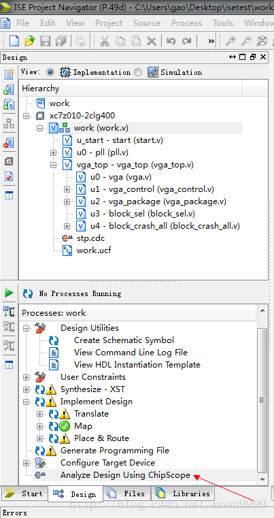Expand Place & Route process
This screenshot has width=274, height=518.
pos(40,439)
